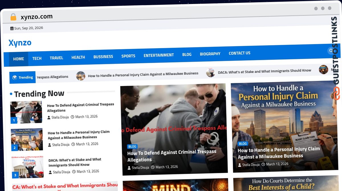
Task: Click the clock icon in the Criminal Trespass featured card
Action: pyautogui.click(x=153, y=167)
